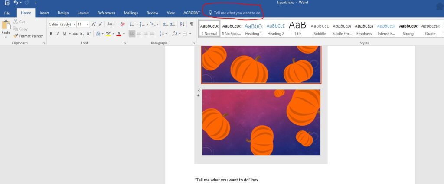Click Clear All Formatting eraser icon
This screenshot has height=184, width=444.
pos(123,25)
